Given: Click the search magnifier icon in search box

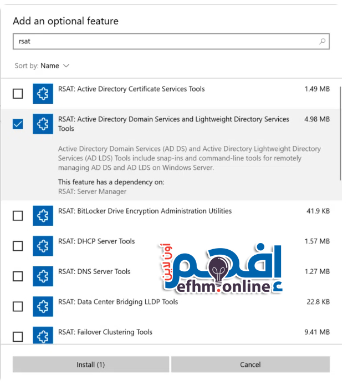Looking at the screenshot, I should pos(322,42).
